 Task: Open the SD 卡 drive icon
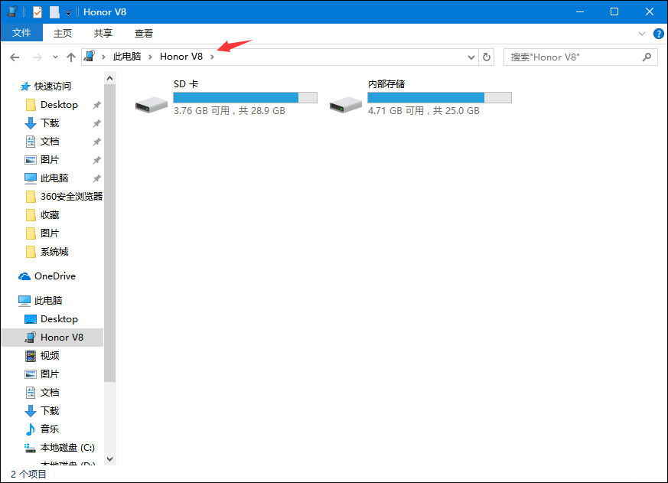(x=152, y=104)
